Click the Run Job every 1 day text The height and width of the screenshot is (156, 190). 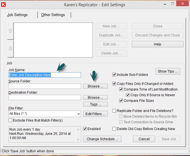25,129
